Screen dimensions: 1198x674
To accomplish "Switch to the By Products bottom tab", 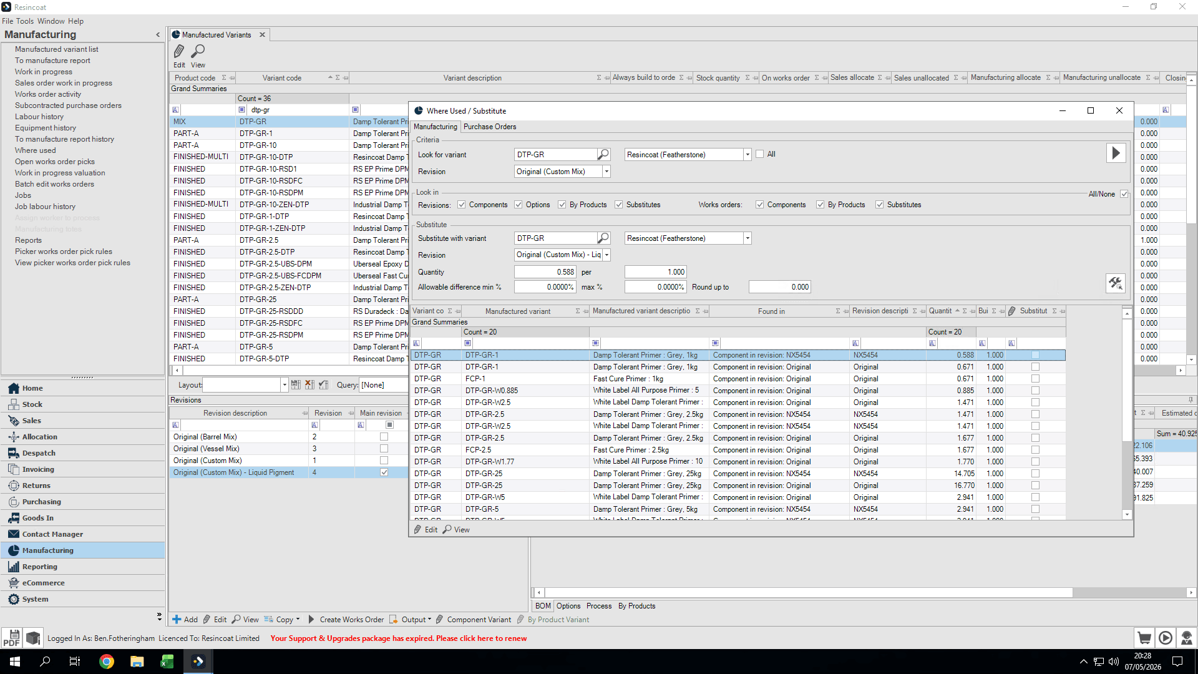I will [x=636, y=606].
